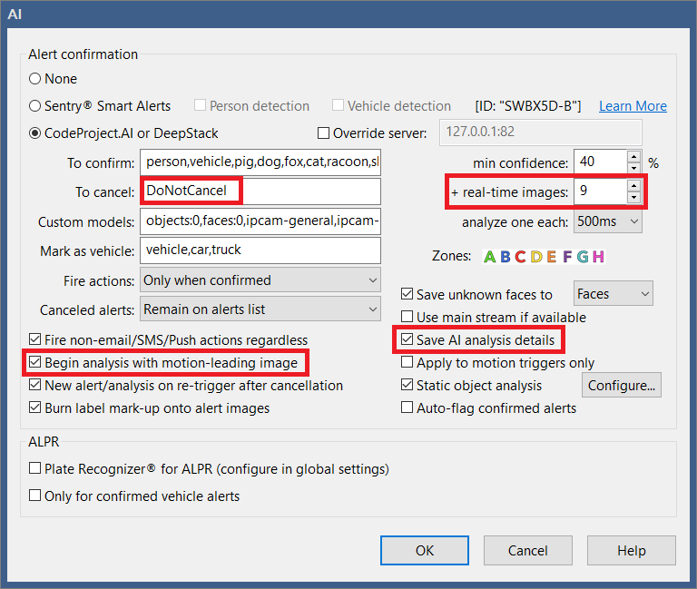Viewport: 697px width, 589px height.
Task: Enable Plate Recognizer for ALPR checkbox
Action: pyautogui.click(x=36, y=469)
